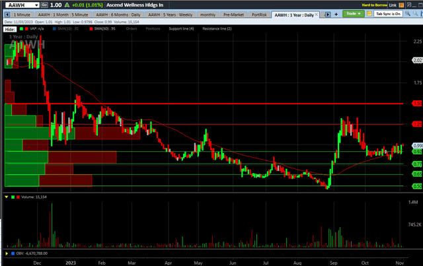Screen dimensions: 423x266
Task: Click the 0.77 support price tag
Action: coord(417,164)
